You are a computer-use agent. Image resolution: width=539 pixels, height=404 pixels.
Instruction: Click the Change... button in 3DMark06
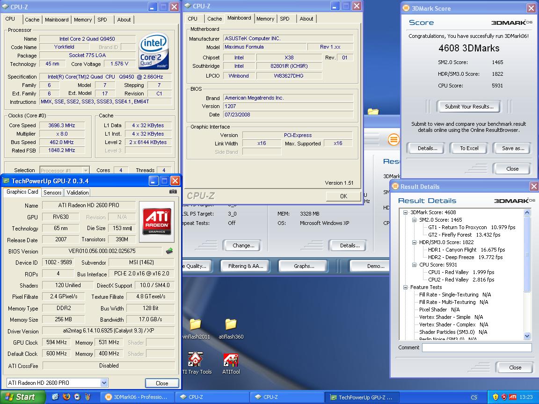pos(243,245)
